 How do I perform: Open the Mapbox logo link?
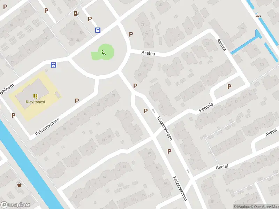15,204
